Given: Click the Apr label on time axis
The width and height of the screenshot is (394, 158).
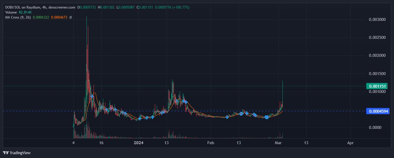Looking at the screenshot, I should [x=350, y=143].
